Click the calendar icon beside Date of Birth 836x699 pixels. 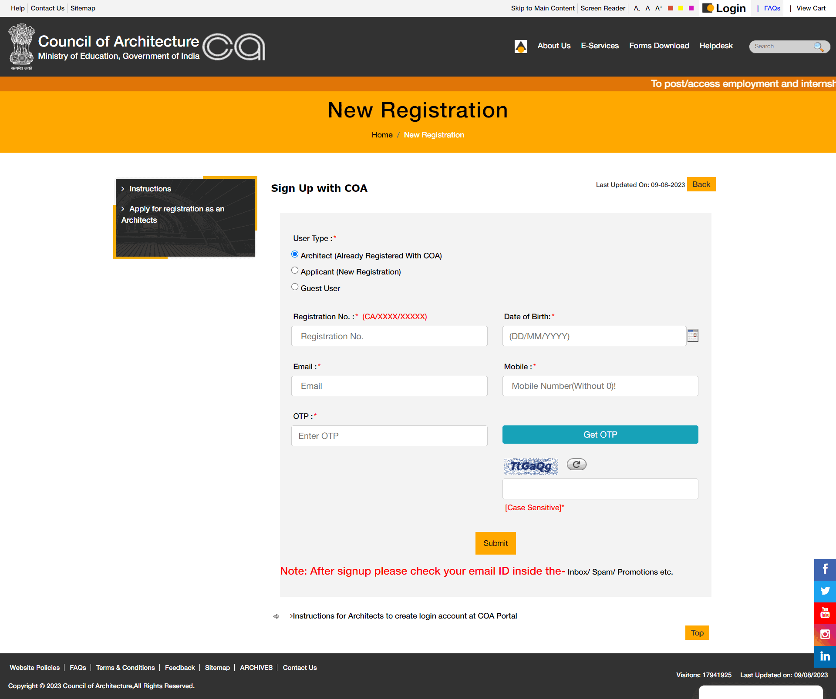click(692, 335)
